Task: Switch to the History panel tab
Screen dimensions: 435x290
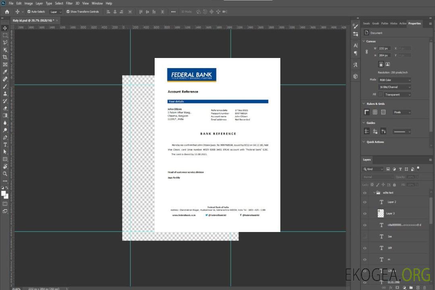Action: (394, 23)
